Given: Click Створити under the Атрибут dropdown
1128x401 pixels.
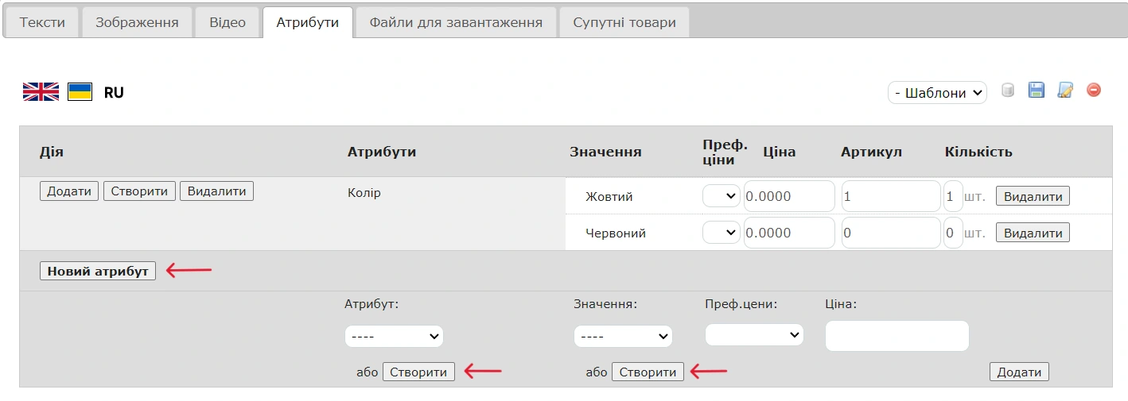Looking at the screenshot, I should (x=418, y=372).
